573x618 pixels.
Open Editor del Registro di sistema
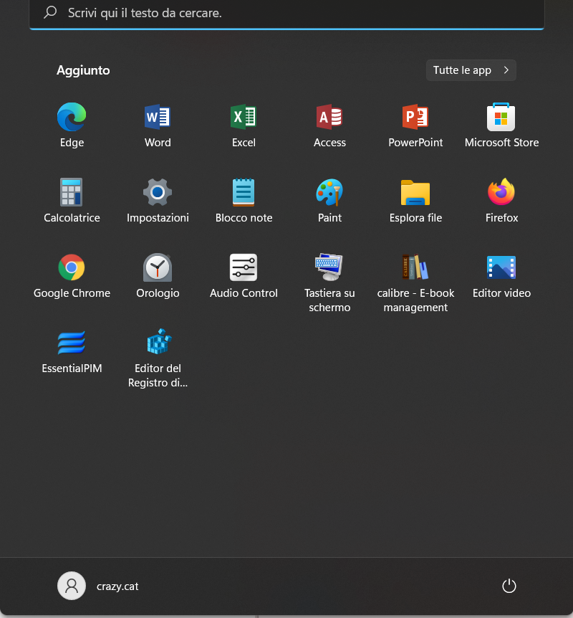point(158,342)
